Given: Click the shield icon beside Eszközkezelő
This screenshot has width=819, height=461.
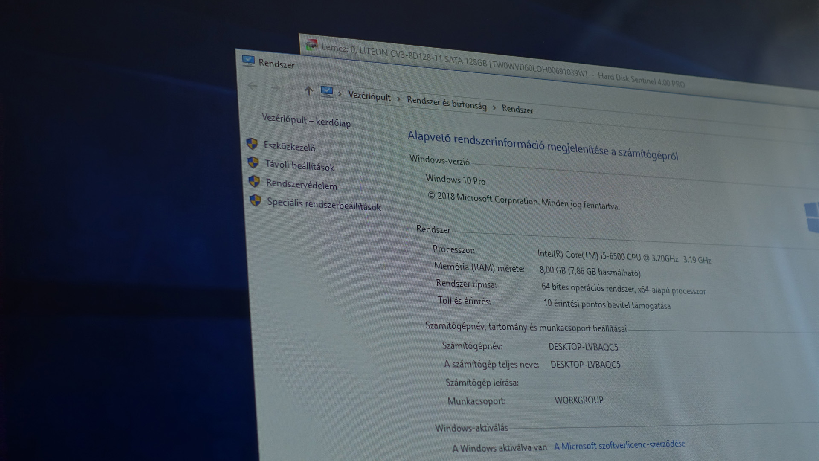Looking at the screenshot, I should pos(252,144).
